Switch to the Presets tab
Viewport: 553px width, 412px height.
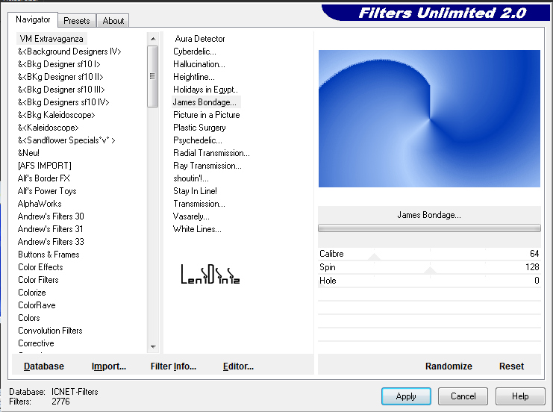(x=77, y=21)
